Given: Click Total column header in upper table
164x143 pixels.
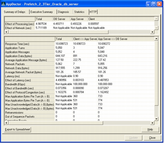Looking at the screenshot, I should (x=44, y=19).
